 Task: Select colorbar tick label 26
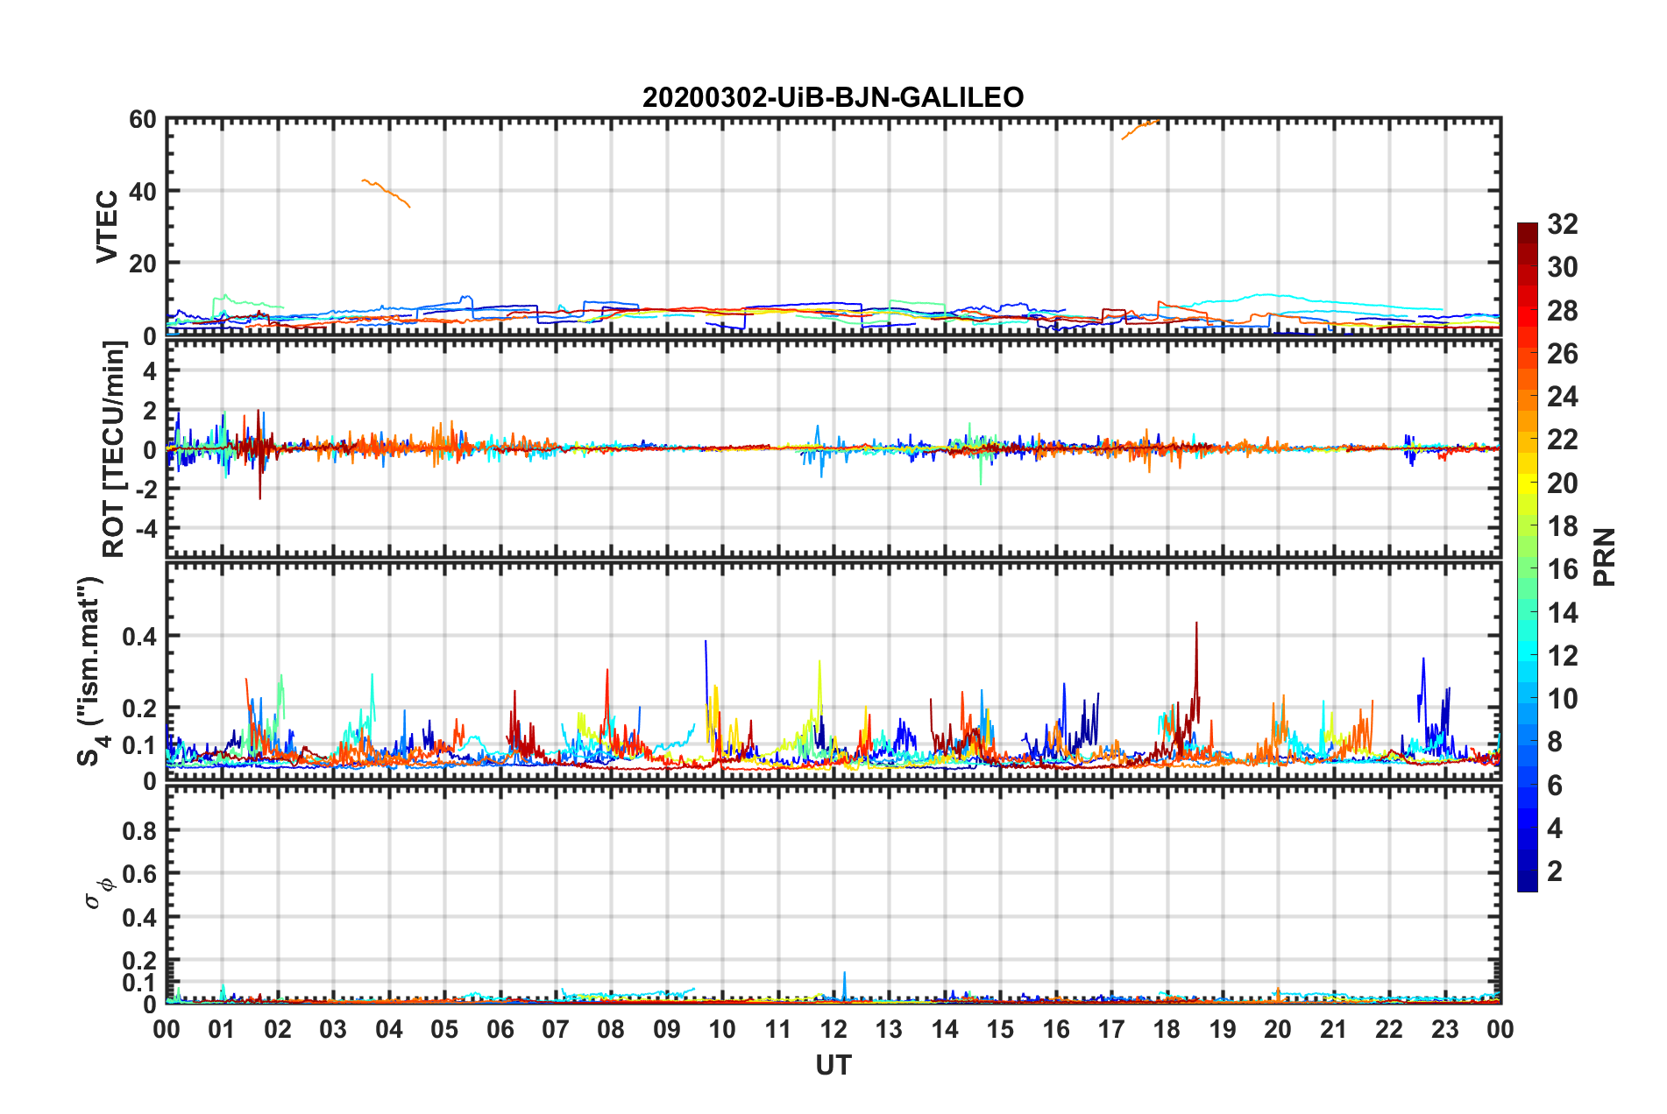click(x=1563, y=354)
